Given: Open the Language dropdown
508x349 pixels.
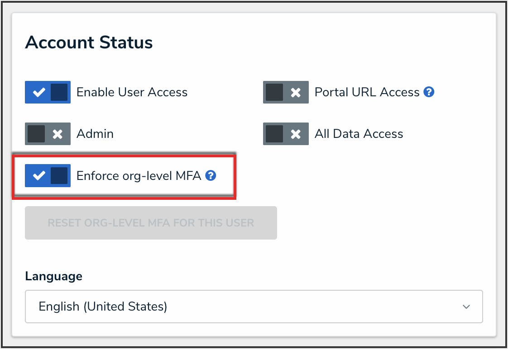Looking at the screenshot, I should pyautogui.click(x=254, y=307).
